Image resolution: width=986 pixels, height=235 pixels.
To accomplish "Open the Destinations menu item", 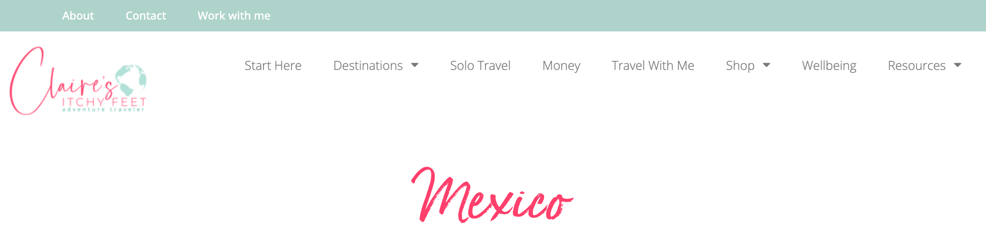I will [x=368, y=65].
